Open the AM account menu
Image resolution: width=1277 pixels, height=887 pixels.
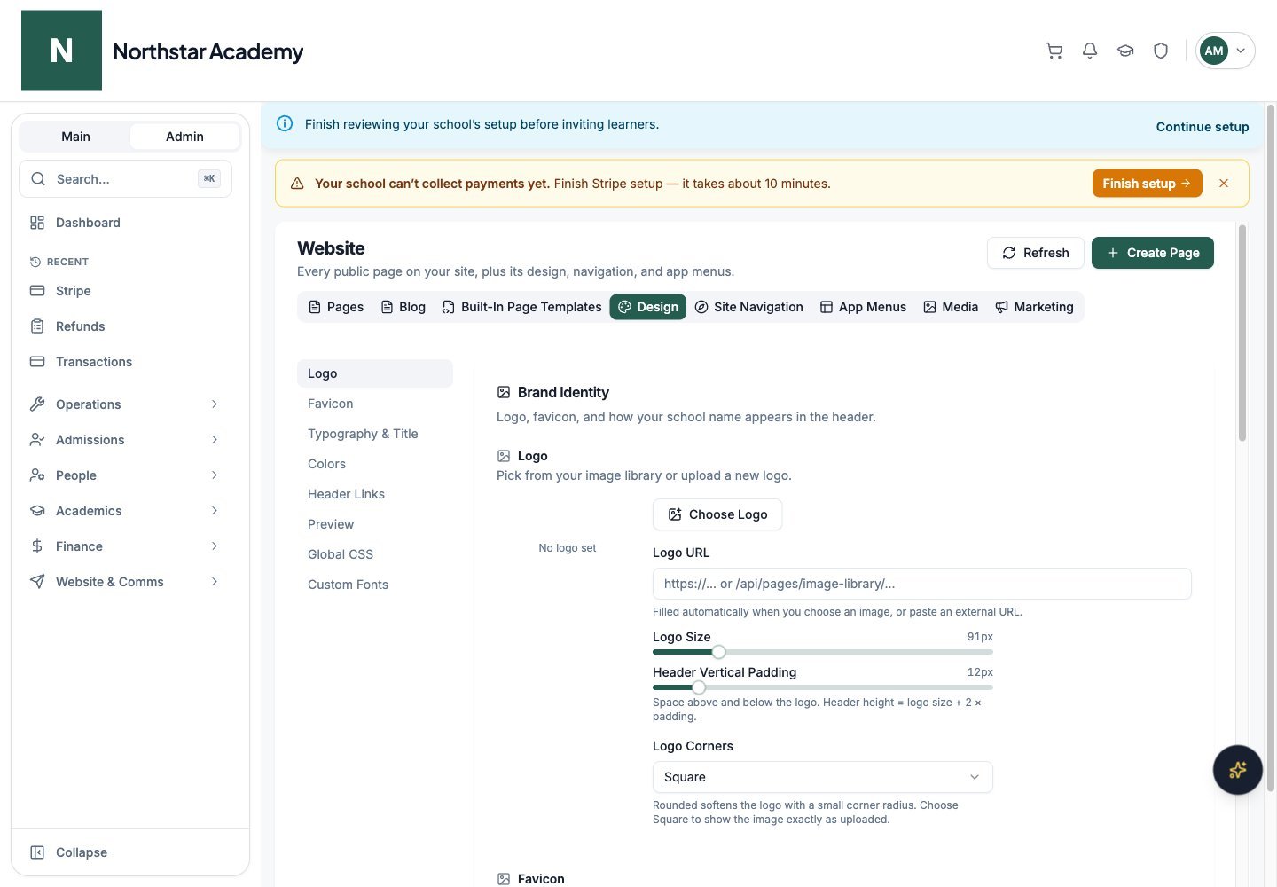click(x=1226, y=51)
